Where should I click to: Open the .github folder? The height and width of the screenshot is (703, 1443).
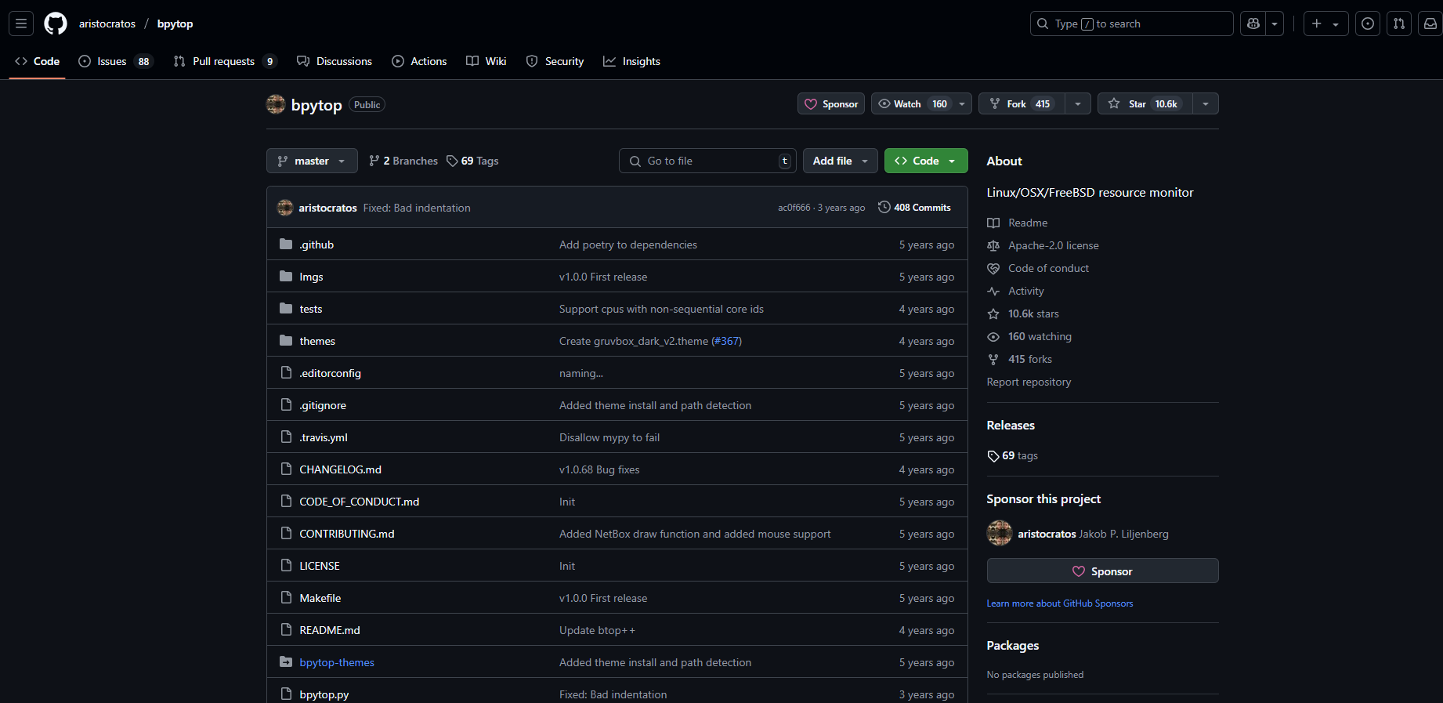(x=316, y=245)
